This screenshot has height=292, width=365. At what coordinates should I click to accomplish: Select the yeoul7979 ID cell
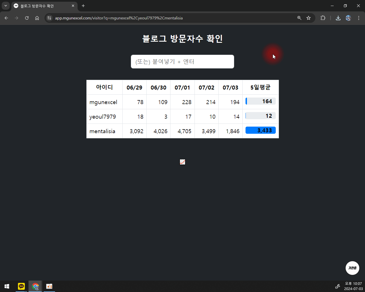pos(104,117)
